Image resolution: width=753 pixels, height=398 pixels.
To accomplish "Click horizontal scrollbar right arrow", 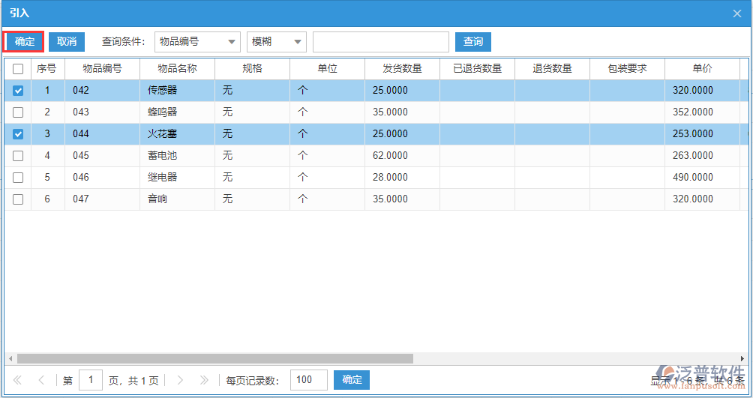I will tap(742, 358).
